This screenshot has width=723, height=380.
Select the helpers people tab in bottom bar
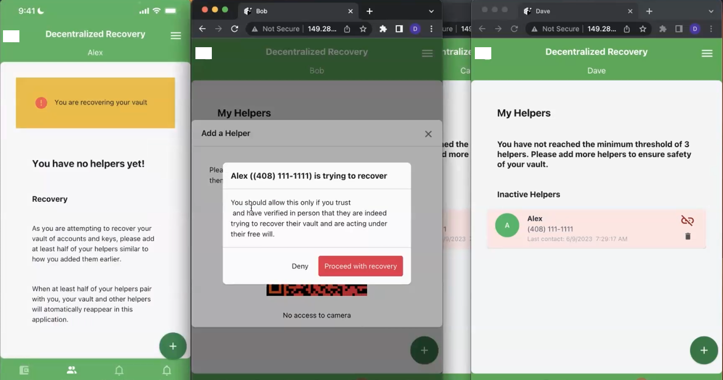click(72, 370)
